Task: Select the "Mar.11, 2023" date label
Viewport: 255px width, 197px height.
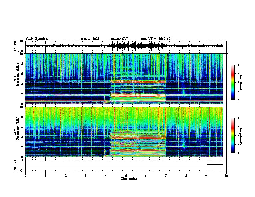Action: tap(90, 39)
